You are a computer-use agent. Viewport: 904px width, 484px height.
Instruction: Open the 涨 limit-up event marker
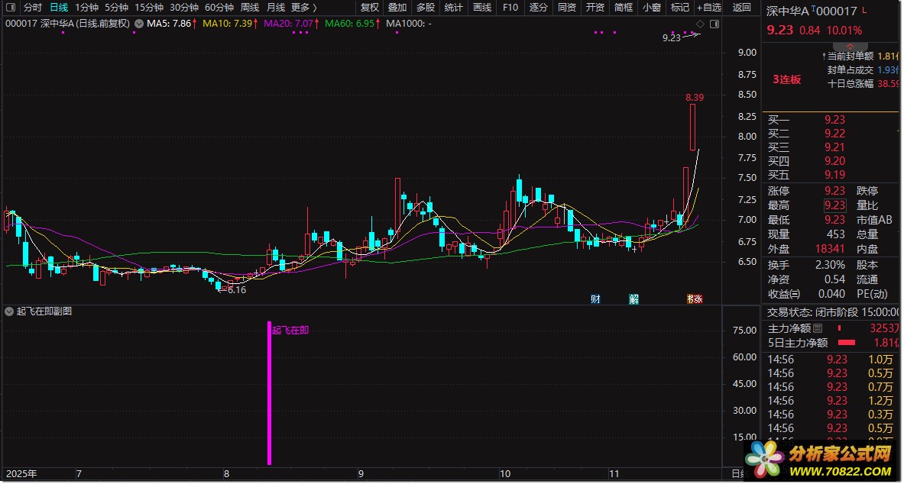(698, 299)
